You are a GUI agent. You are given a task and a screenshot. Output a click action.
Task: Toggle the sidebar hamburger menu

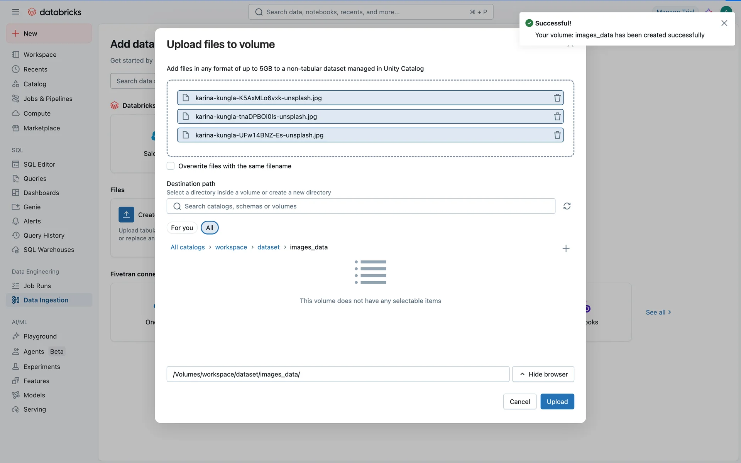click(15, 12)
